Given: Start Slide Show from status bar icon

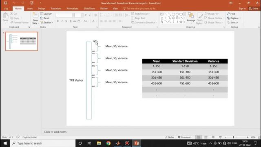Looking at the screenshot, I should click(220, 137).
